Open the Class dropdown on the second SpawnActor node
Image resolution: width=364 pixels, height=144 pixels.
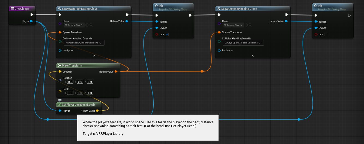pyautogui.click(x=233, y=25)
